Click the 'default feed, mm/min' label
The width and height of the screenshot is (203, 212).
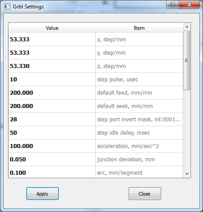(125, 93)
